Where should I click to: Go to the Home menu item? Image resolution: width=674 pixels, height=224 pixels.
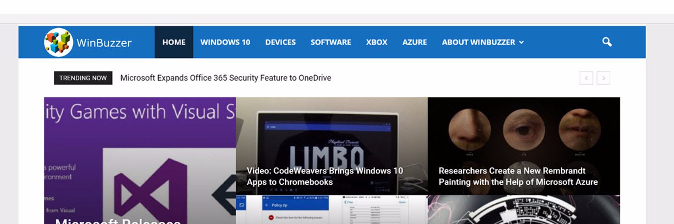(x=174, y=42)
